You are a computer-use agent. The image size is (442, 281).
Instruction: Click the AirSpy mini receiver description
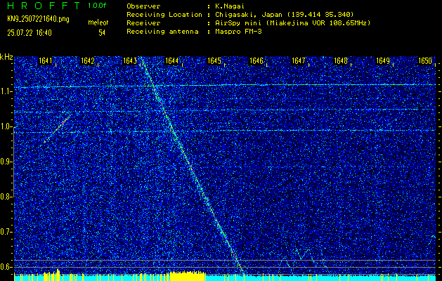coord(292,23)
